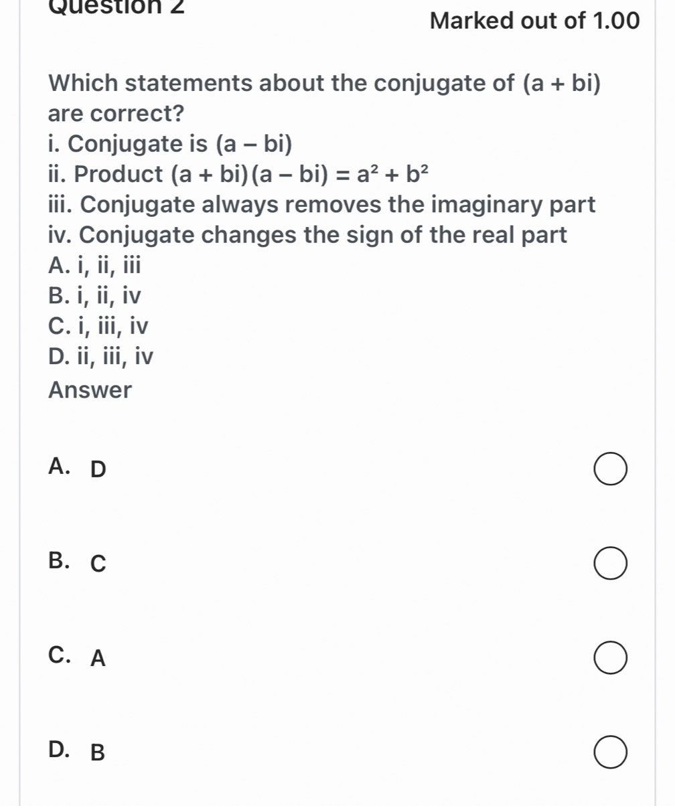The image size is (675, 806).
Task: Click the 'A. D' answer label text
Action: pos(78,469)
